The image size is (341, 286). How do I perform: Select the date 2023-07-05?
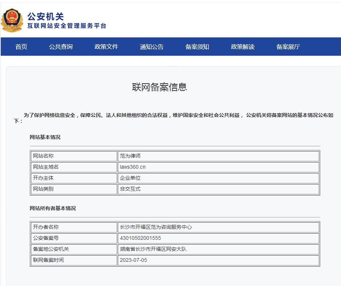pos(218,260)
